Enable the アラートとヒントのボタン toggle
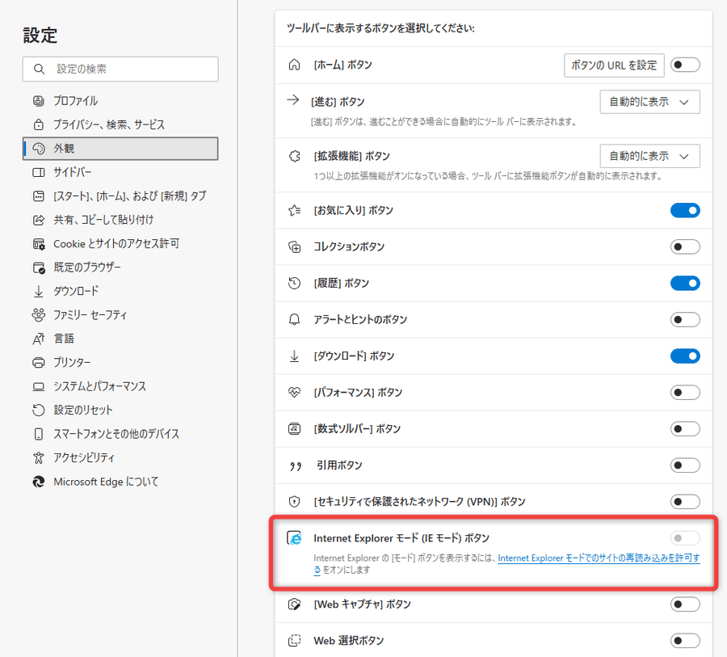Screen dimensions: 727x657 pos(685,320)
